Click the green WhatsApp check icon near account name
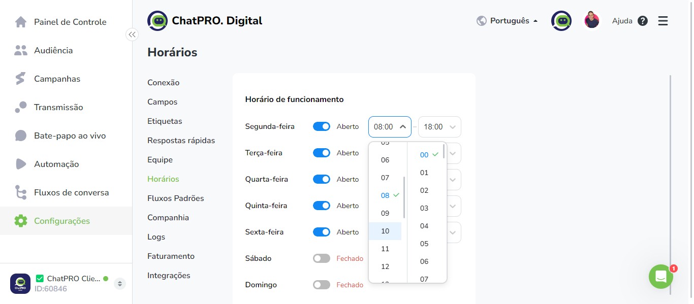Image resolution: width=694 pixels, height=304 pixels. (40, 278)
